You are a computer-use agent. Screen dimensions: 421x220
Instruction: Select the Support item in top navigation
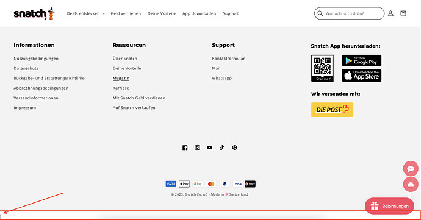tap(231, 13)
